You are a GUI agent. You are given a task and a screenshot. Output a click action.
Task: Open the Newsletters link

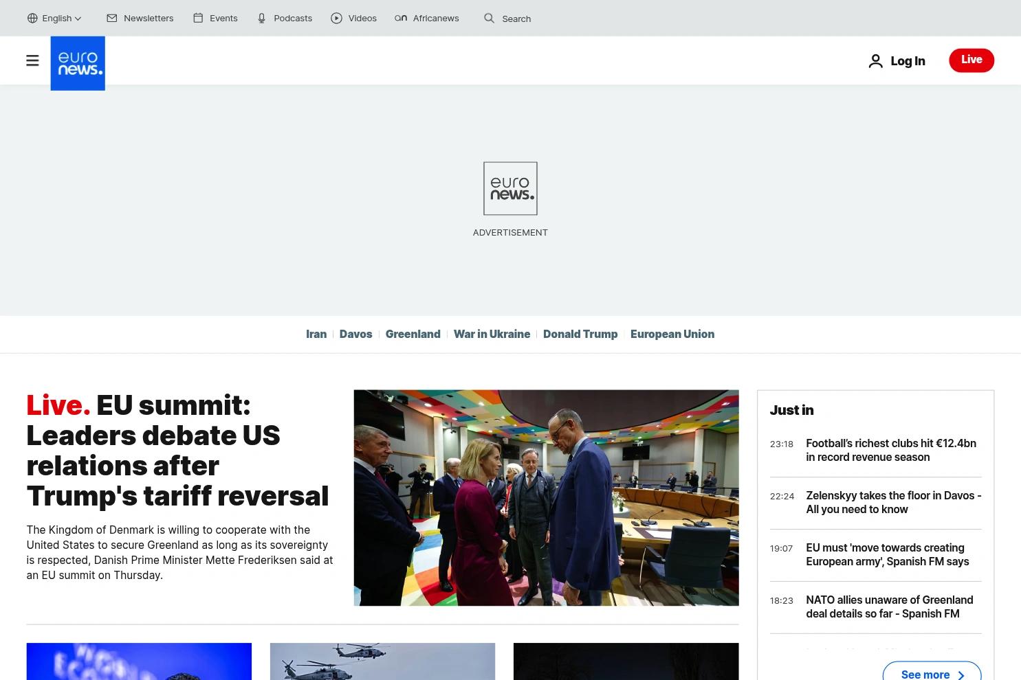pyautogui.click(x=149, y=18)
